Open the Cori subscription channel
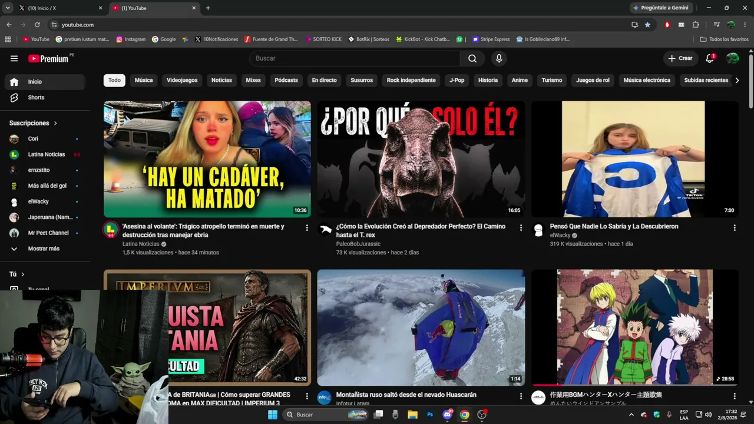 (x=45, y=139)
